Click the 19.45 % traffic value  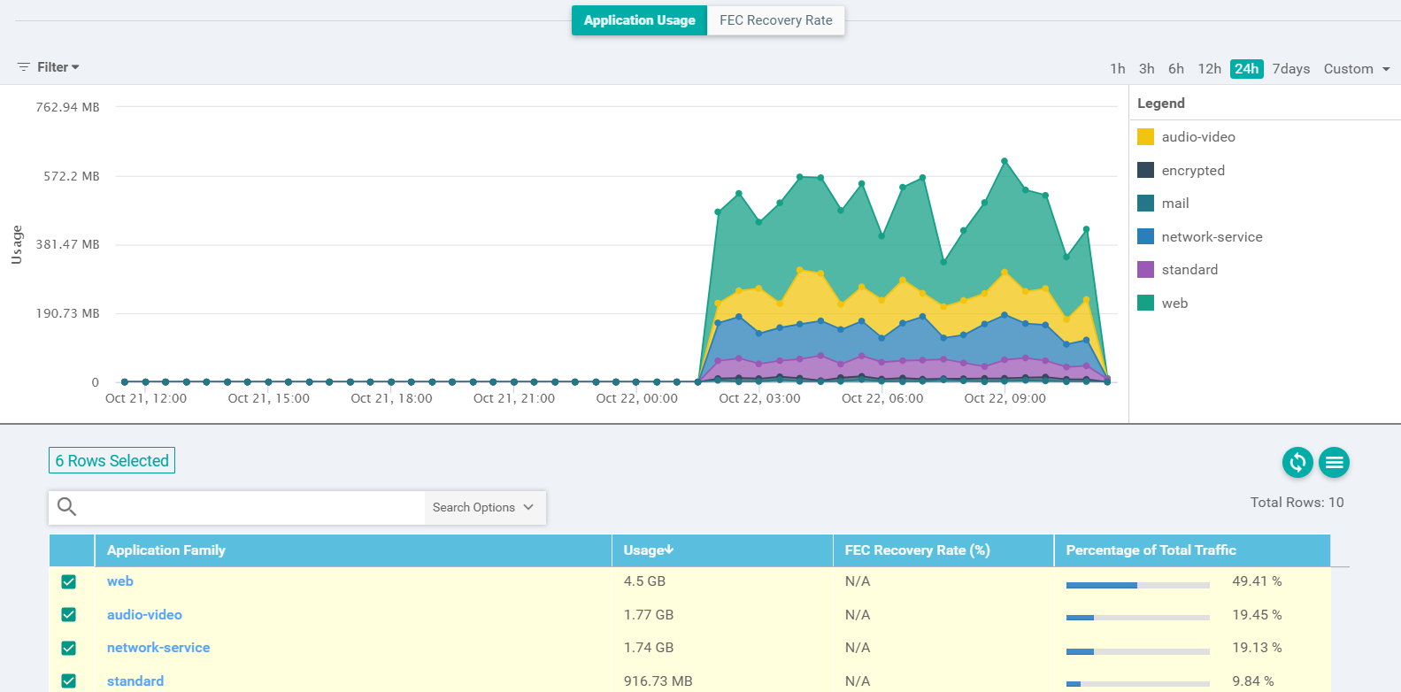point(1257,615)
